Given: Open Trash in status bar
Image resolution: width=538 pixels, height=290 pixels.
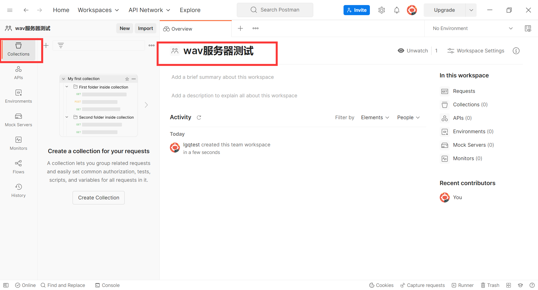Looking at the screenshot, I should pyautogui.click(x=490, y=285).
